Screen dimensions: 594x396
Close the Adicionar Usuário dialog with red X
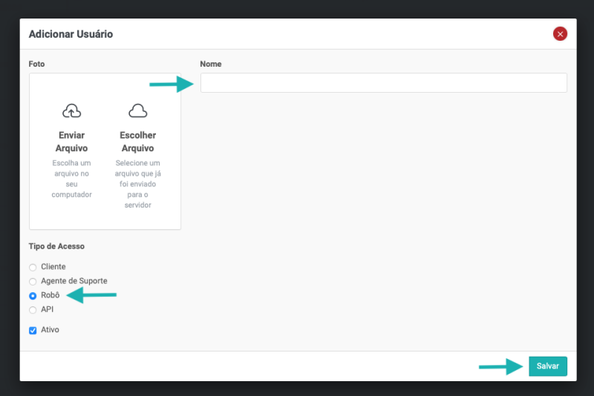coord(560,33)
